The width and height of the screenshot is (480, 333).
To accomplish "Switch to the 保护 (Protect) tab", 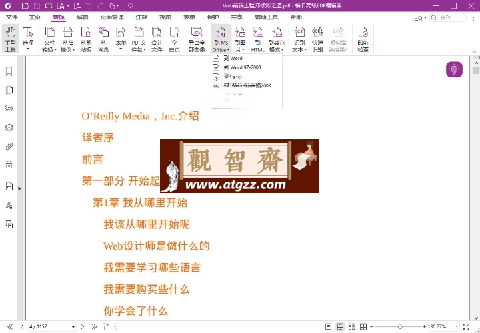I will [213, 17].
